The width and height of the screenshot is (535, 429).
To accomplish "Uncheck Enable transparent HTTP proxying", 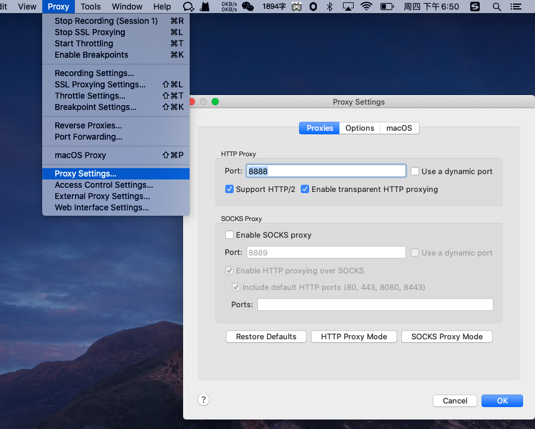I will (305, 189).
